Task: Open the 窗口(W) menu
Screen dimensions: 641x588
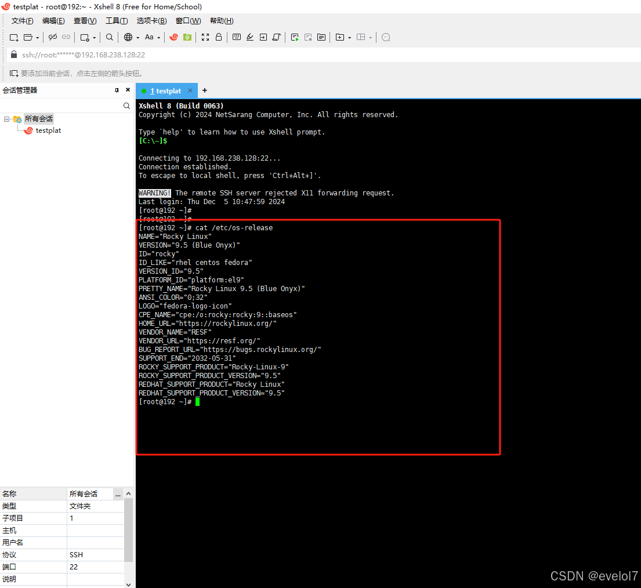Action: [x=188, y=21]
